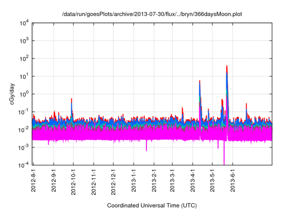The height and width of the screenshot is (210, 300).
Task: Select the 2013-3-1 date tick label
Action: click(172, 182)
